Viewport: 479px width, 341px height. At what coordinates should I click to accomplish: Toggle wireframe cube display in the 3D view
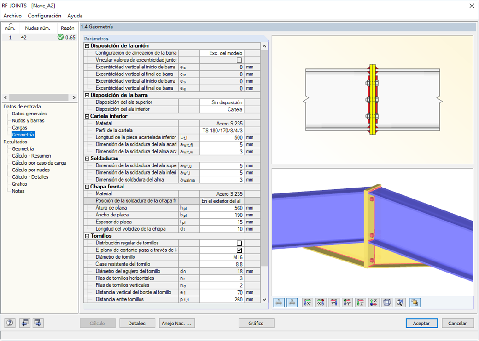[386, 303]
